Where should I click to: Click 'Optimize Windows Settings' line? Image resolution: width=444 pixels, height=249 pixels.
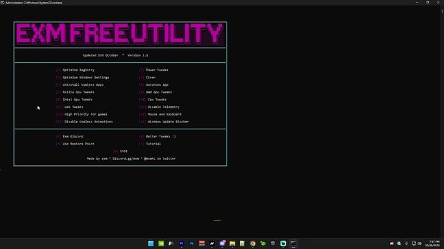(85, 77)
